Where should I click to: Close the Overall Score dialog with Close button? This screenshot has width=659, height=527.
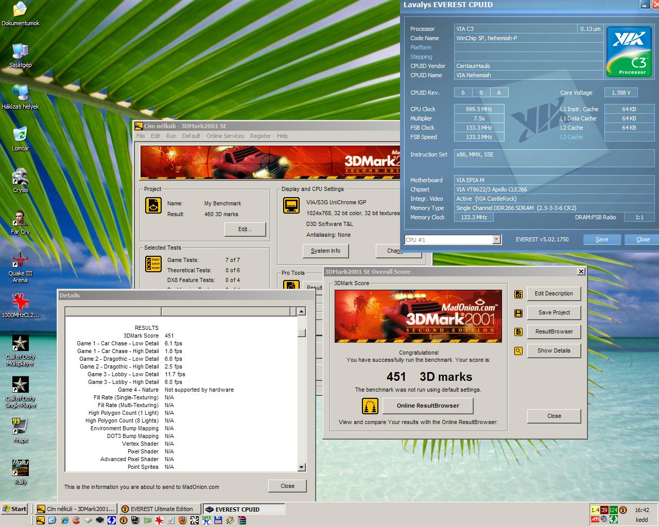(554, 416)
